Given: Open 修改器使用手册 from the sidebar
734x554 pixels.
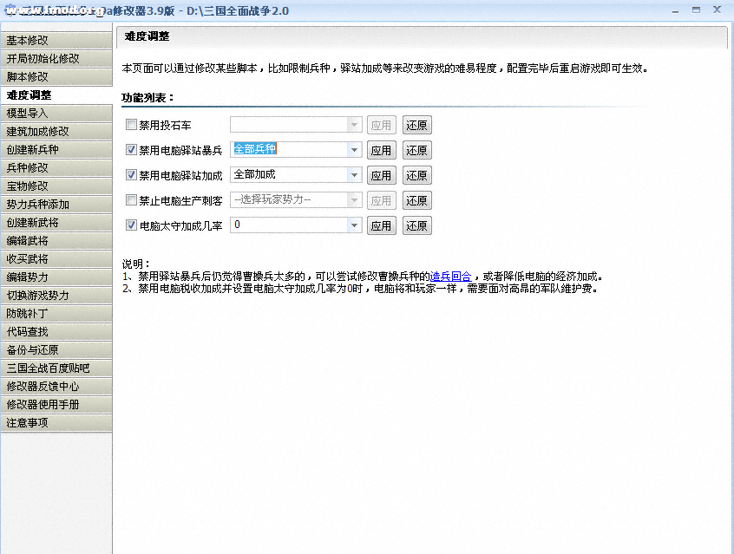Looking at the screenshot, I should [x=56, y=405].
